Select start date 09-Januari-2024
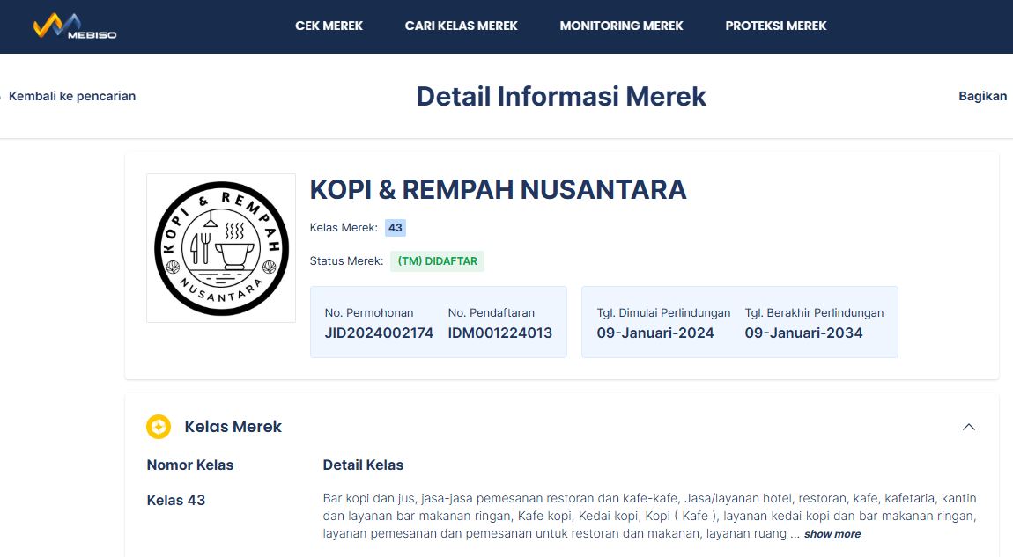 (x=655, y=333)
